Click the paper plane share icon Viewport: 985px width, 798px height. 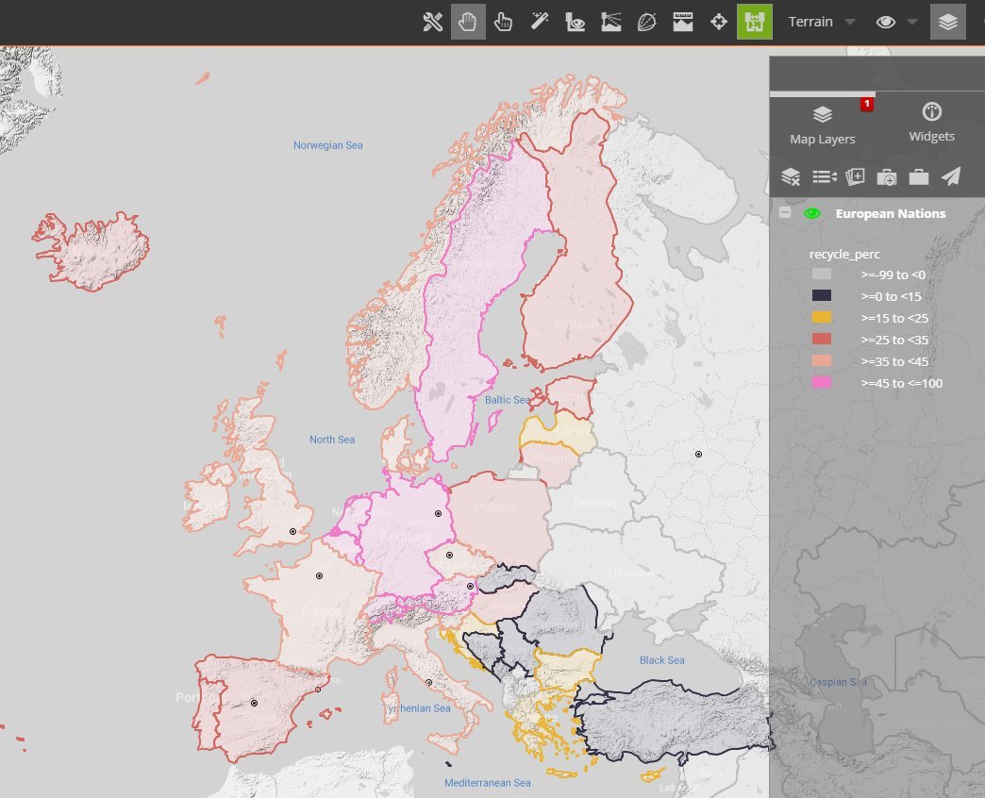point(951,176)
